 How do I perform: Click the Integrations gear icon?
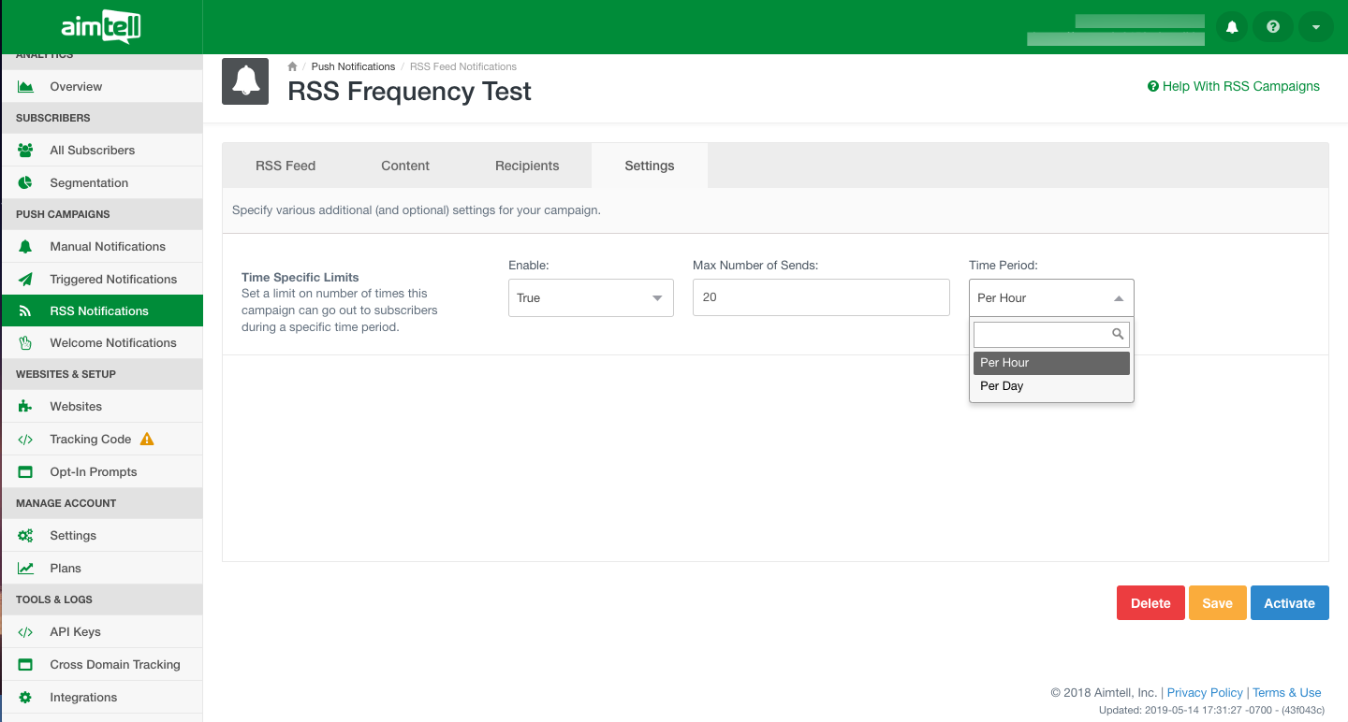(x=25, y=697)
